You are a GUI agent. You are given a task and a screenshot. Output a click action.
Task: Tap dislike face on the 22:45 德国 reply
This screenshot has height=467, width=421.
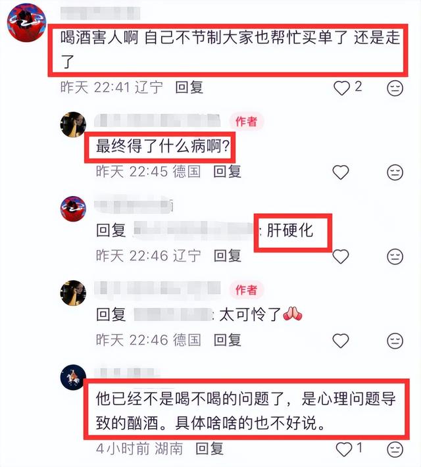tap(395, 172)
